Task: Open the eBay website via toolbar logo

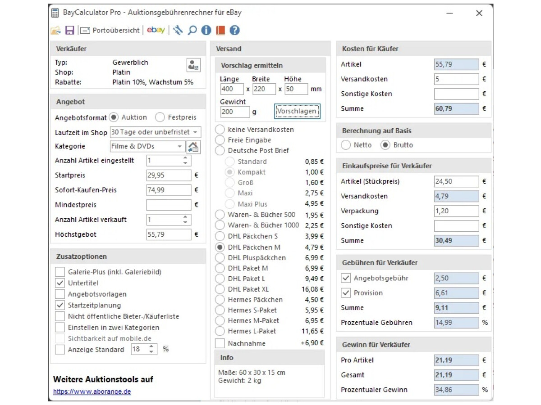Action: tap(156, 30)
